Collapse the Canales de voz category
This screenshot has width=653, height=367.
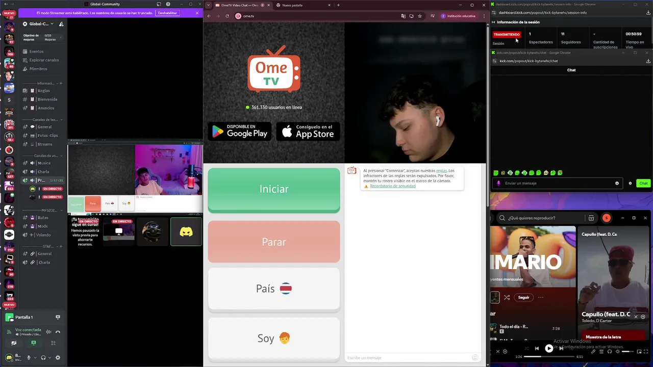click(x=45, y=155)
